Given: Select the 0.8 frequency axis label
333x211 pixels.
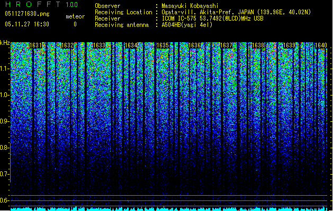Looking at the screenshot, I should tap(4, 148).
